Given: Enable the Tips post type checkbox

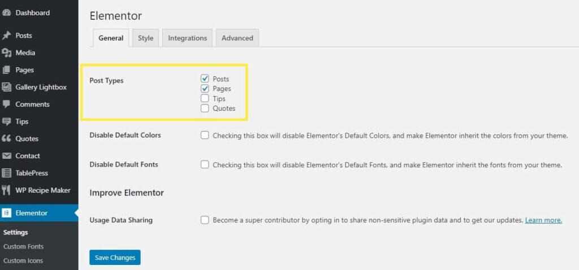Looking at the screenshot, I should 205,98.
